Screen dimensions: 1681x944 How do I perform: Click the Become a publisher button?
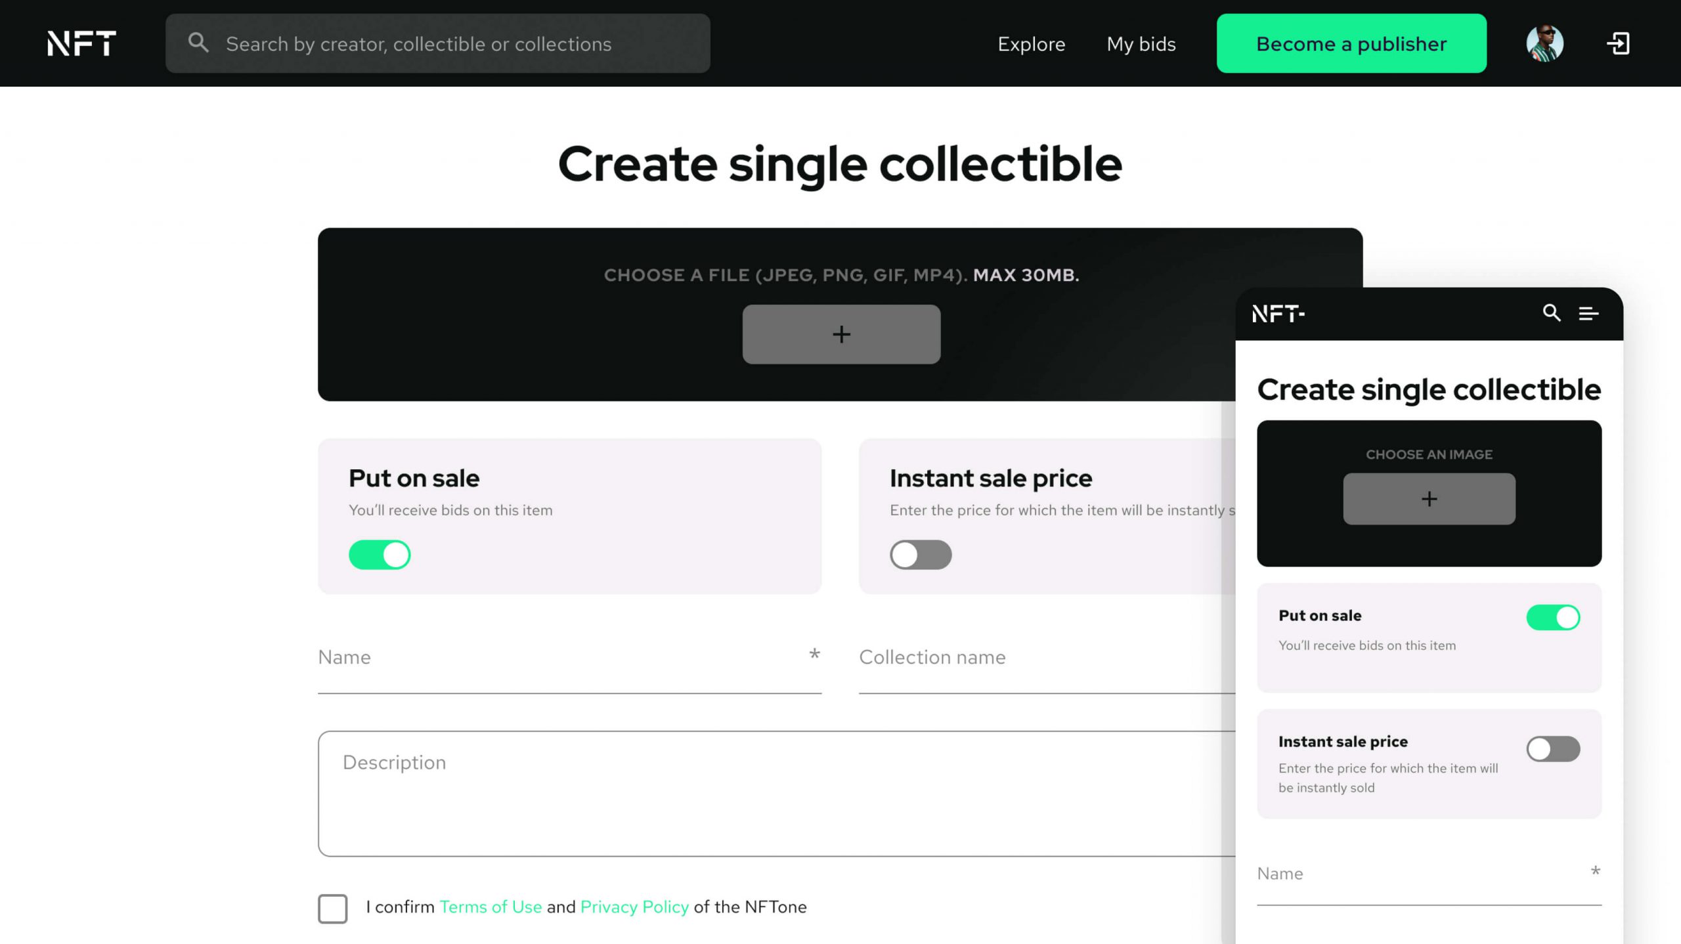1351,44
